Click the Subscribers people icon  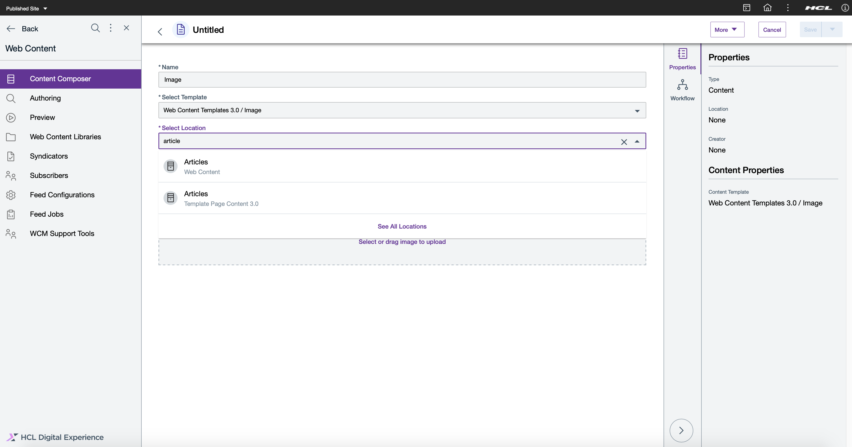[11, 175]
